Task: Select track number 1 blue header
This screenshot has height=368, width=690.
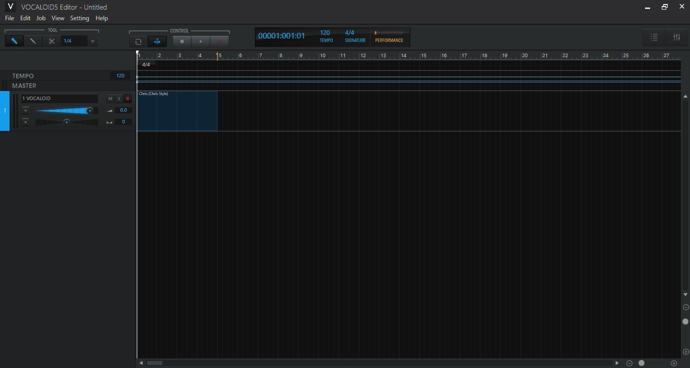Action: (x=5, y=111)
